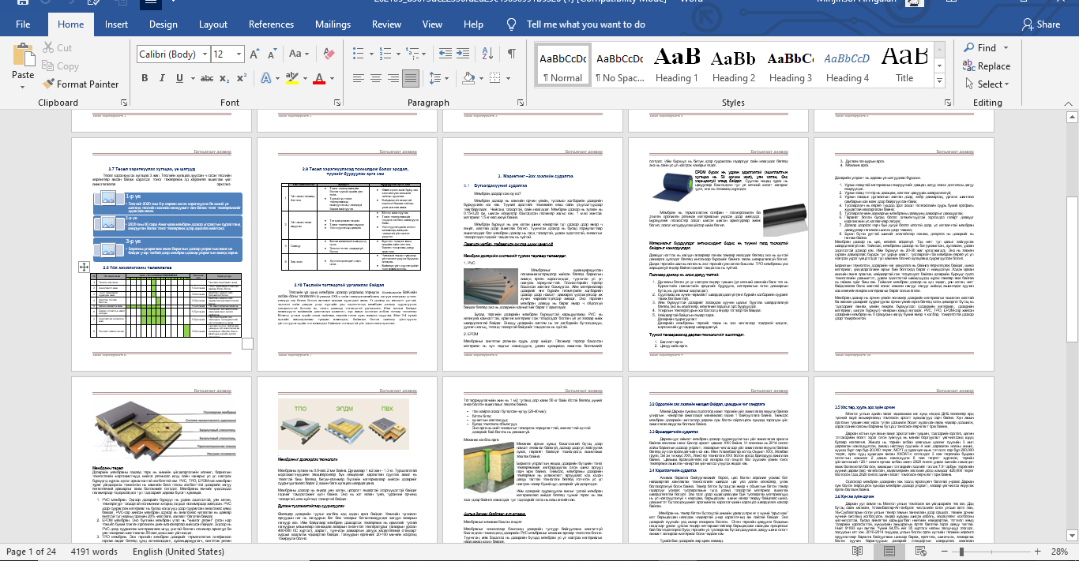Apply subscript formatting
The height and width of the screenshot is (561, 1079).
[x=224, y=78]
